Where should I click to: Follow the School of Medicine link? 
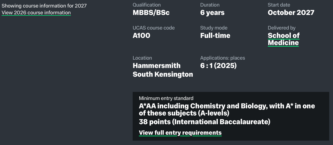point(283,39)
